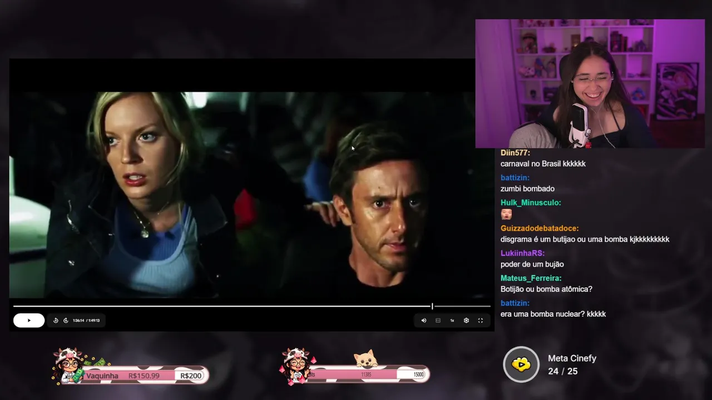This screenshot has height=400, width=712.
Task: Click the R$200 goal label
Action: (x=191, y=376)
